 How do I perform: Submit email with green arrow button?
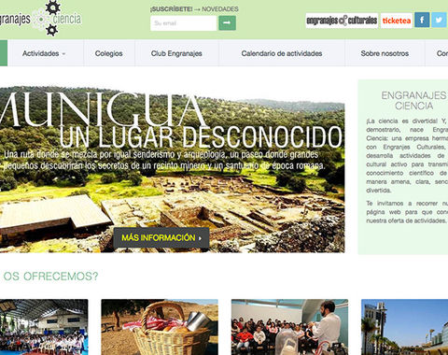click(227, 23)
